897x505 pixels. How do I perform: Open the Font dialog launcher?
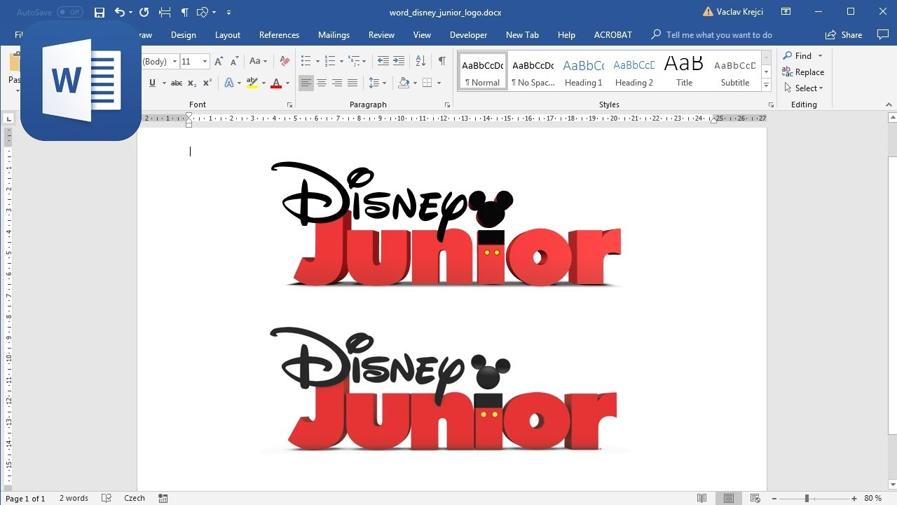[289, 105]
